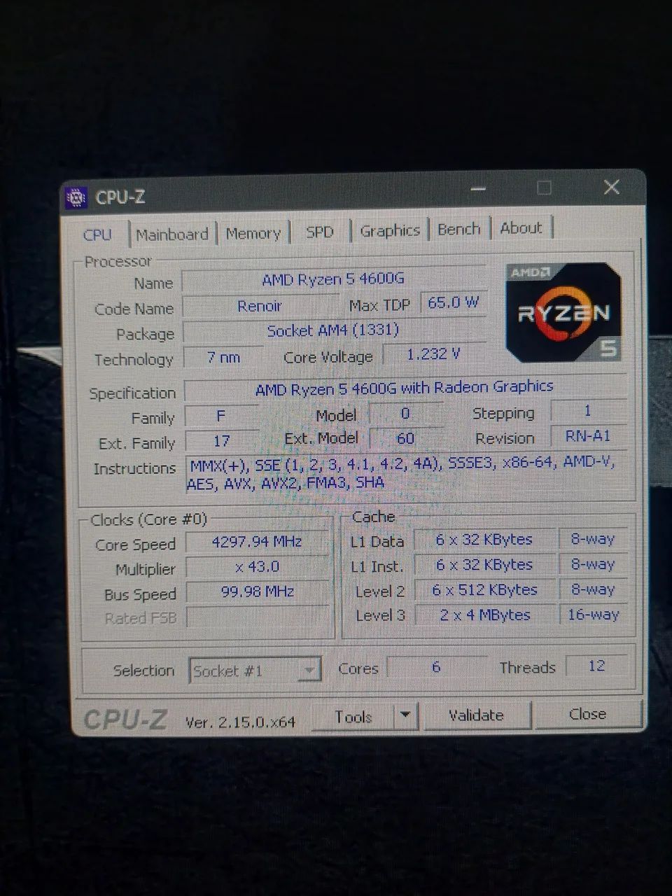Click the Threads value 12
The height and width of the screenshot is (896, 672).
(596, 666)
